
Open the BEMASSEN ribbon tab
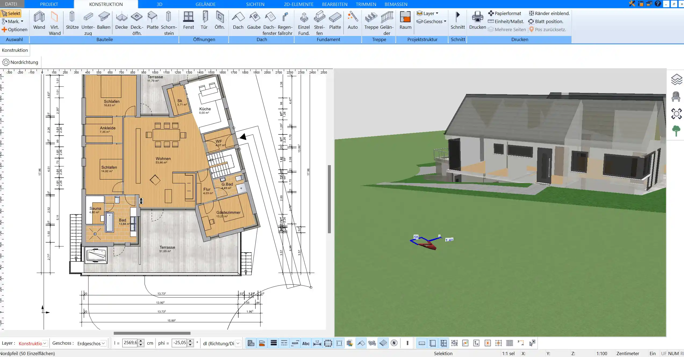click(396, 4)
